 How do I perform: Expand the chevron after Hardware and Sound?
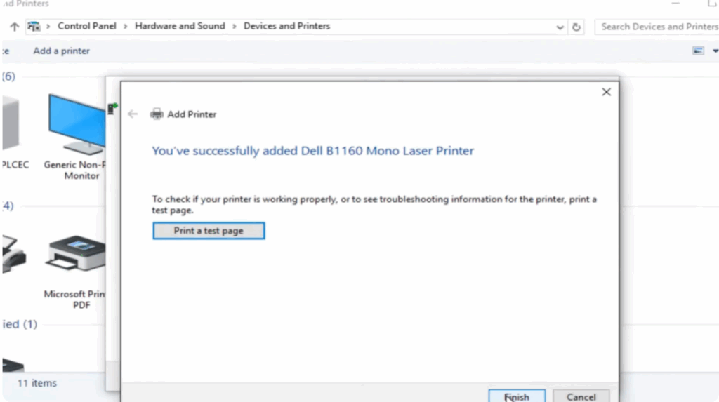pos(235,27)
